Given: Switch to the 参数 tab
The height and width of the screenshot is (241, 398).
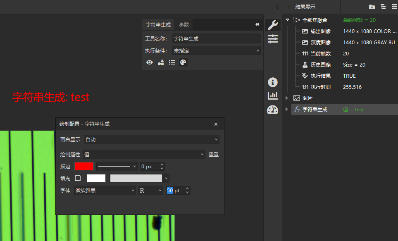Looking at the screenshot, I should point(184,25).
